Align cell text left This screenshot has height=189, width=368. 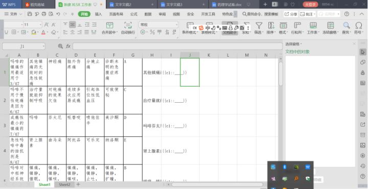(x=65, y=32)
